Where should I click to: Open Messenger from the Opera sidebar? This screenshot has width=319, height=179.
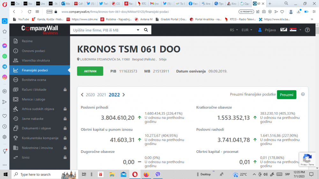coord(4,46)
